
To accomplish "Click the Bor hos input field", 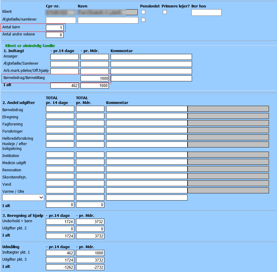I will (206, 13).
